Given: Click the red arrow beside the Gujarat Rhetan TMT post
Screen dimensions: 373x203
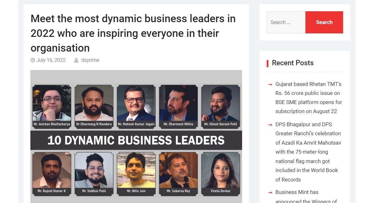Looking at the screenshot, I should click(270, 84).
